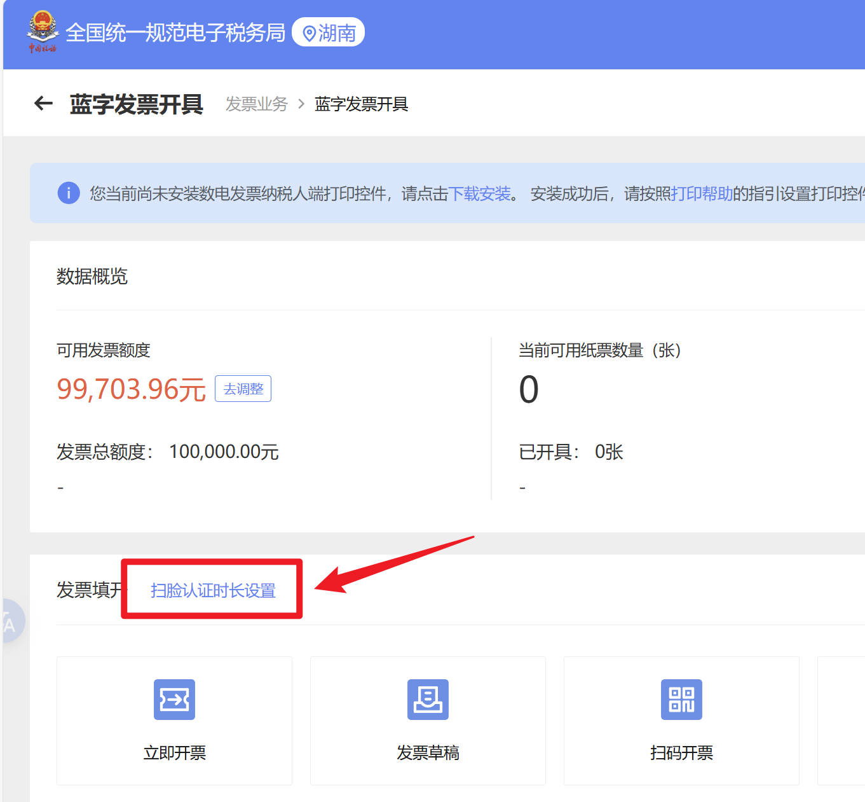Open the 湖南 region selector
Image resolution: width=865 pixels, height=802 pixels.
click(x=328, y=32)
